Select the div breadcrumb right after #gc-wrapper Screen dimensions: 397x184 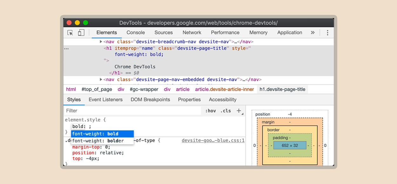[x=167, y=89]
